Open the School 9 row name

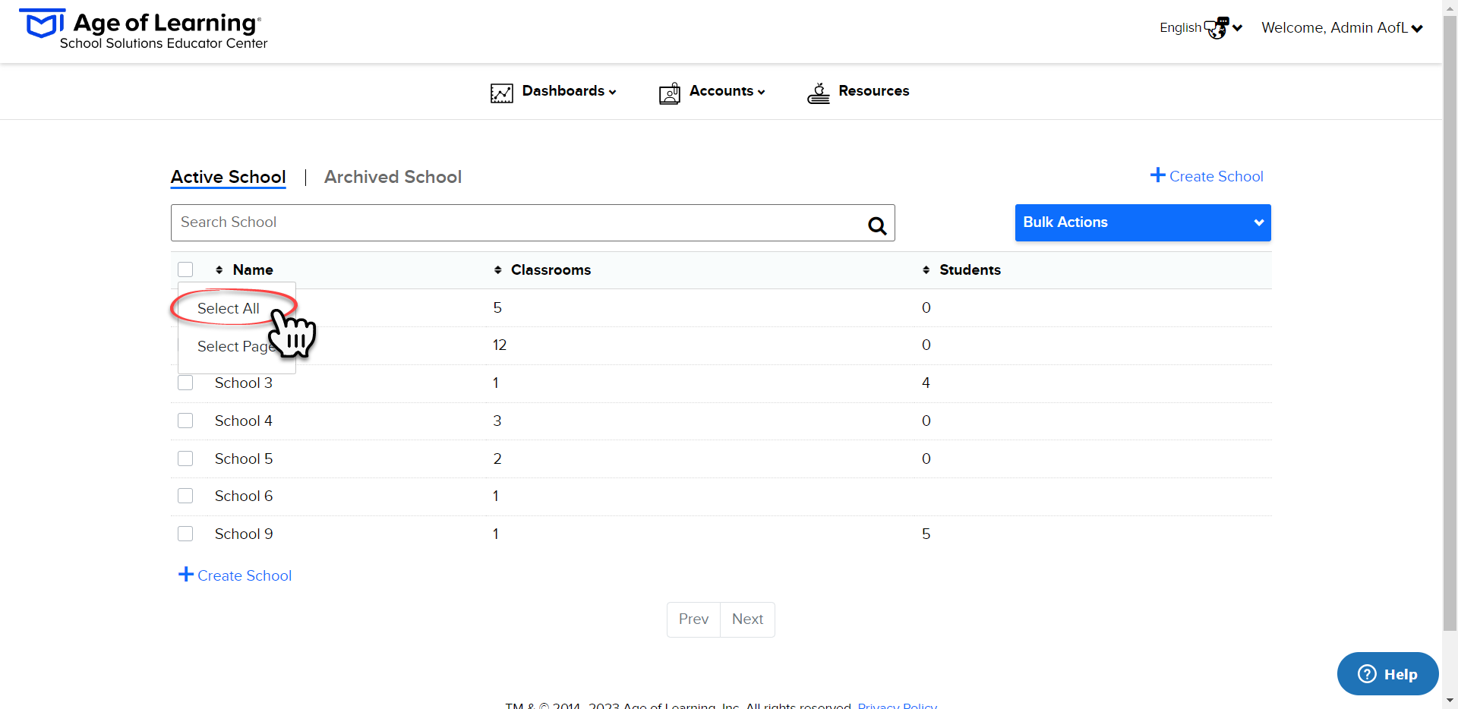click(243, 534)
